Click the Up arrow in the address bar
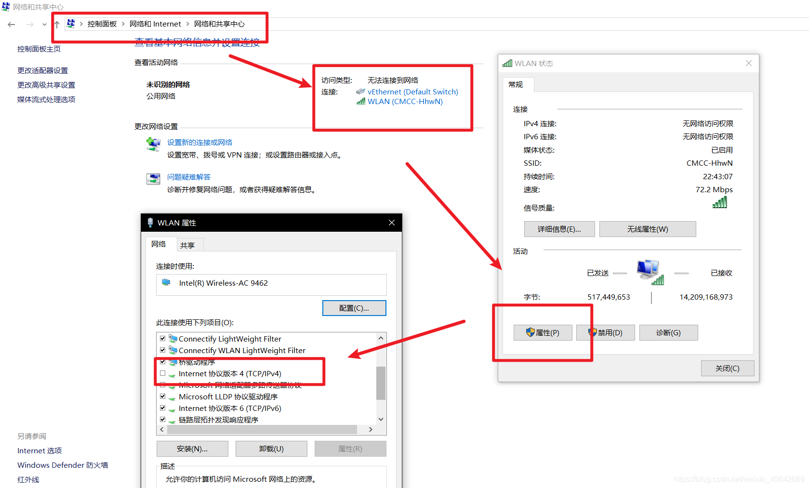The image size is (809, 488). tap(57, 24)
